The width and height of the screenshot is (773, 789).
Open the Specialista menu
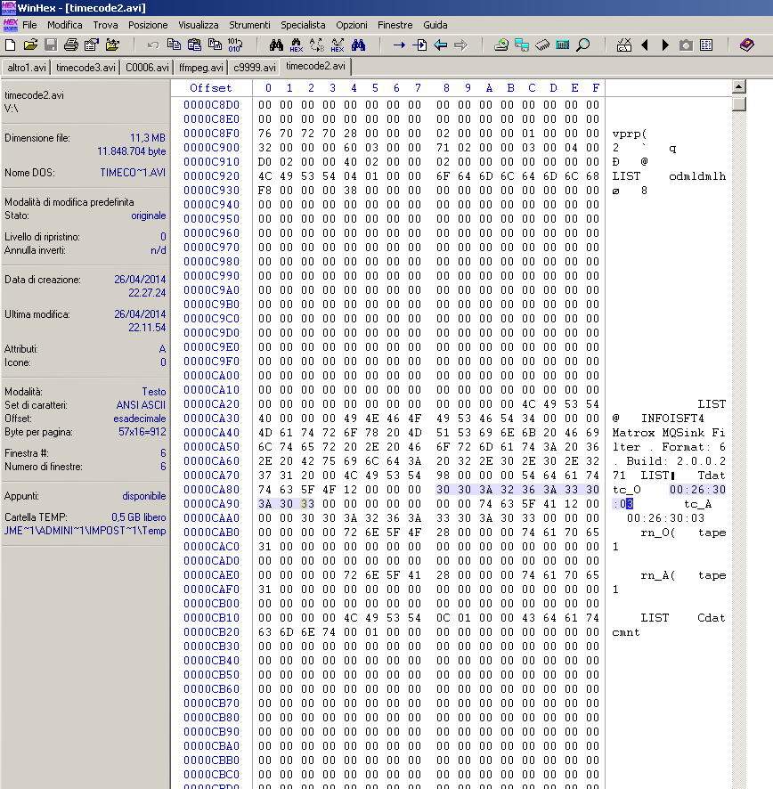[x=303, y=25]
